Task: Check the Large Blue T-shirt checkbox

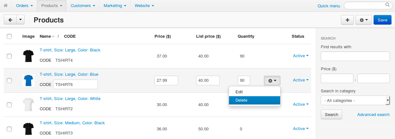Action: [x=9, y=81]
